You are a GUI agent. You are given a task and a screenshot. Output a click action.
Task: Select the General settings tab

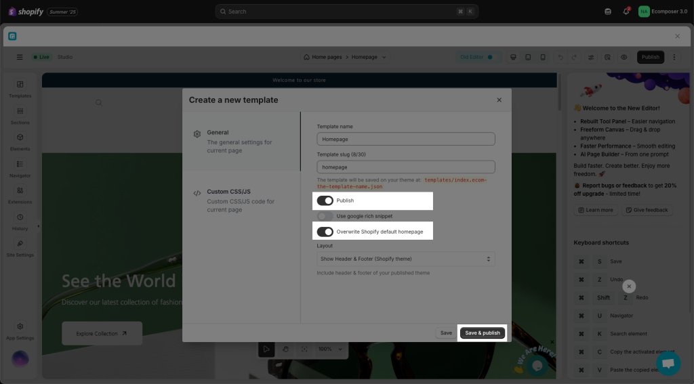point(241,141)
